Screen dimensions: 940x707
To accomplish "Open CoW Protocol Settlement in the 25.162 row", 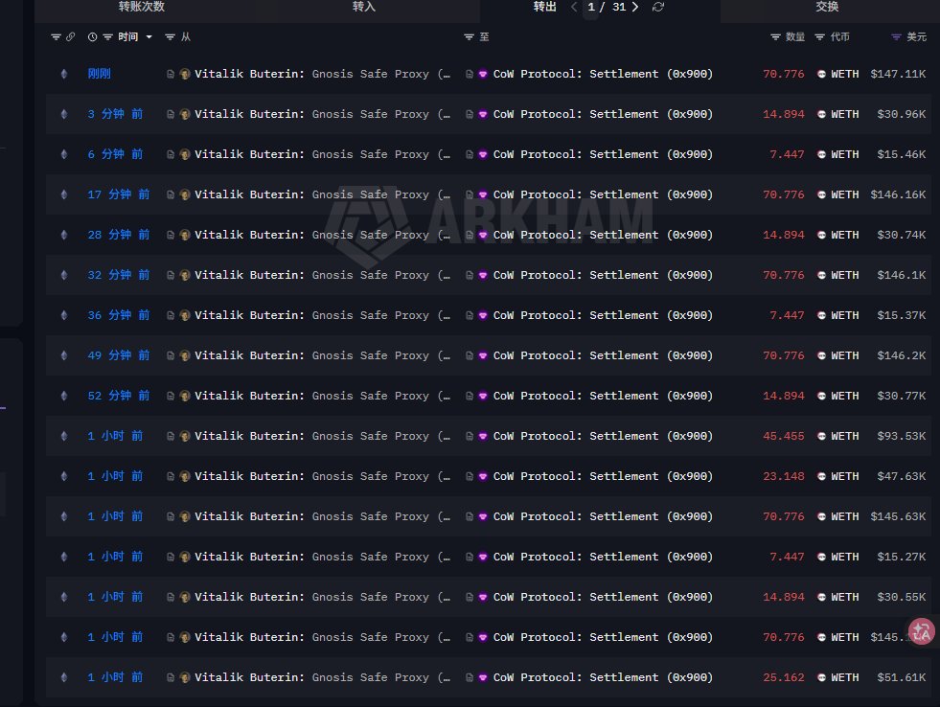I will pyautogui.click(x=603, y=677).
